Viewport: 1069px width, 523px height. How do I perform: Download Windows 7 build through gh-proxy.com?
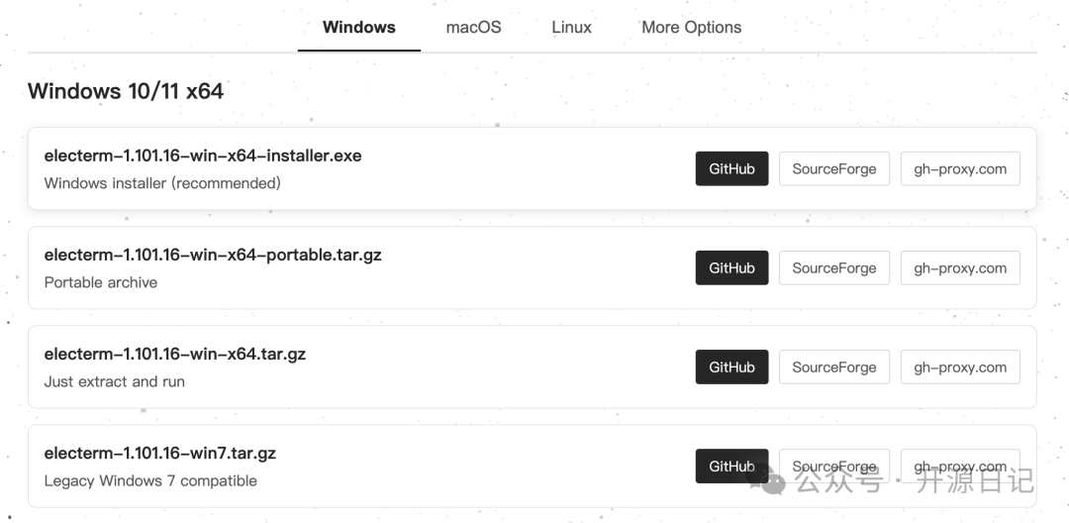click(x=959, y=467)
